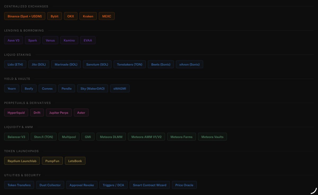Screen dimensions: 318x195
Task: Click the Token Launchpads heading
Action: click(21, 151)
